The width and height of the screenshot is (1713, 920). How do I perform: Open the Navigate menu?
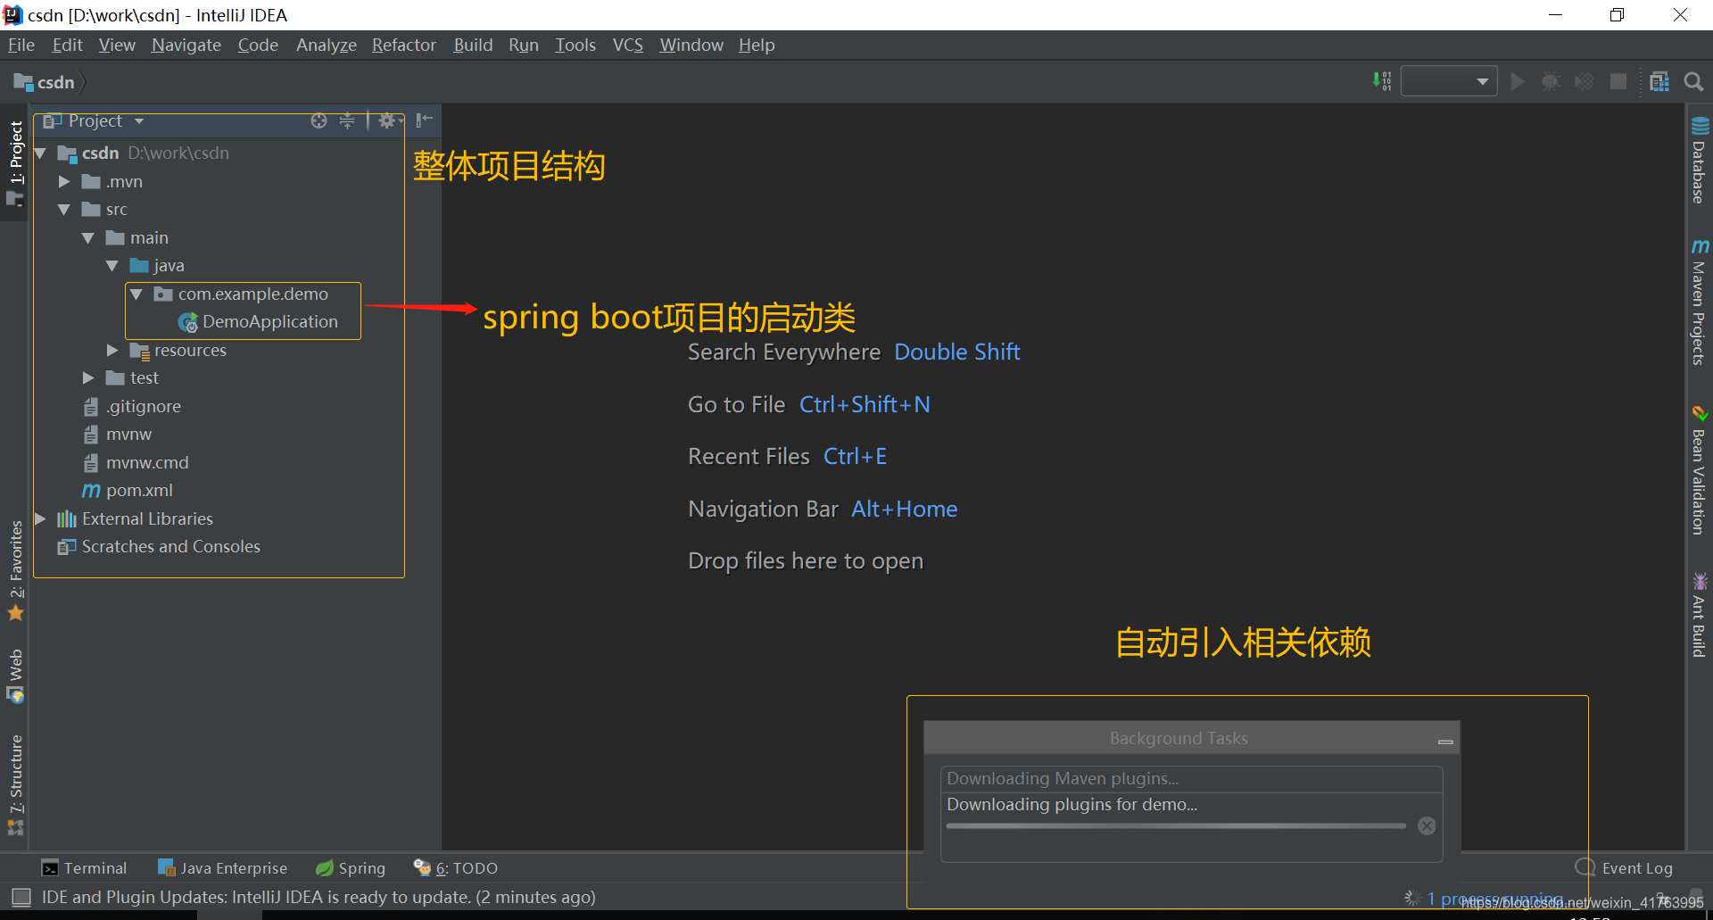point(186,45)
